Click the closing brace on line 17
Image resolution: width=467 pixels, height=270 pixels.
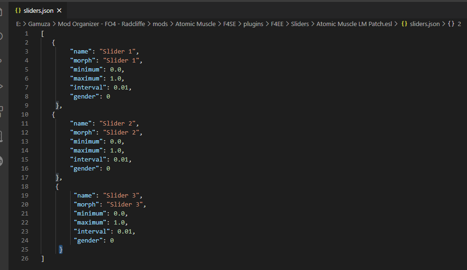[57, 178]
